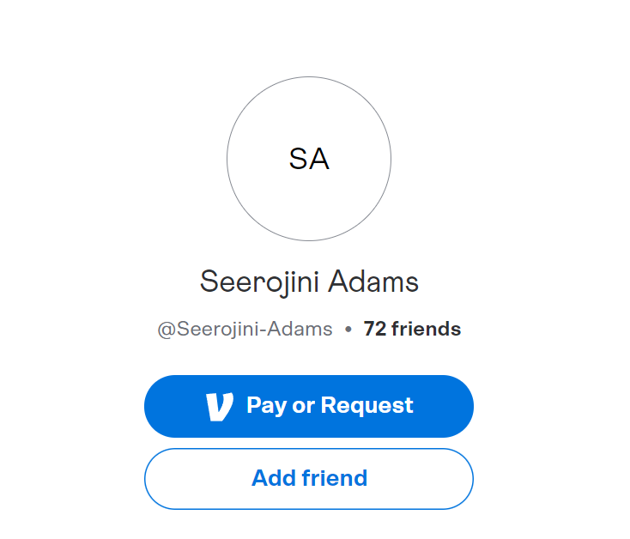Click the Venmo V beside "Pay or Request"

click(x=220, y=406)
